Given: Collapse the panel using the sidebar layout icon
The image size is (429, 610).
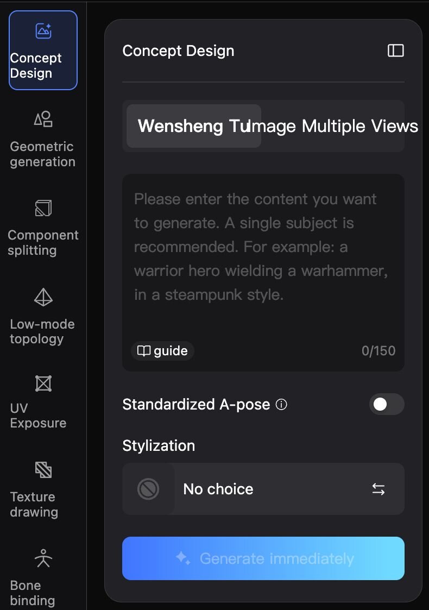Looking at the screenshot, I should pyautogui.click(x=395, y=51).
